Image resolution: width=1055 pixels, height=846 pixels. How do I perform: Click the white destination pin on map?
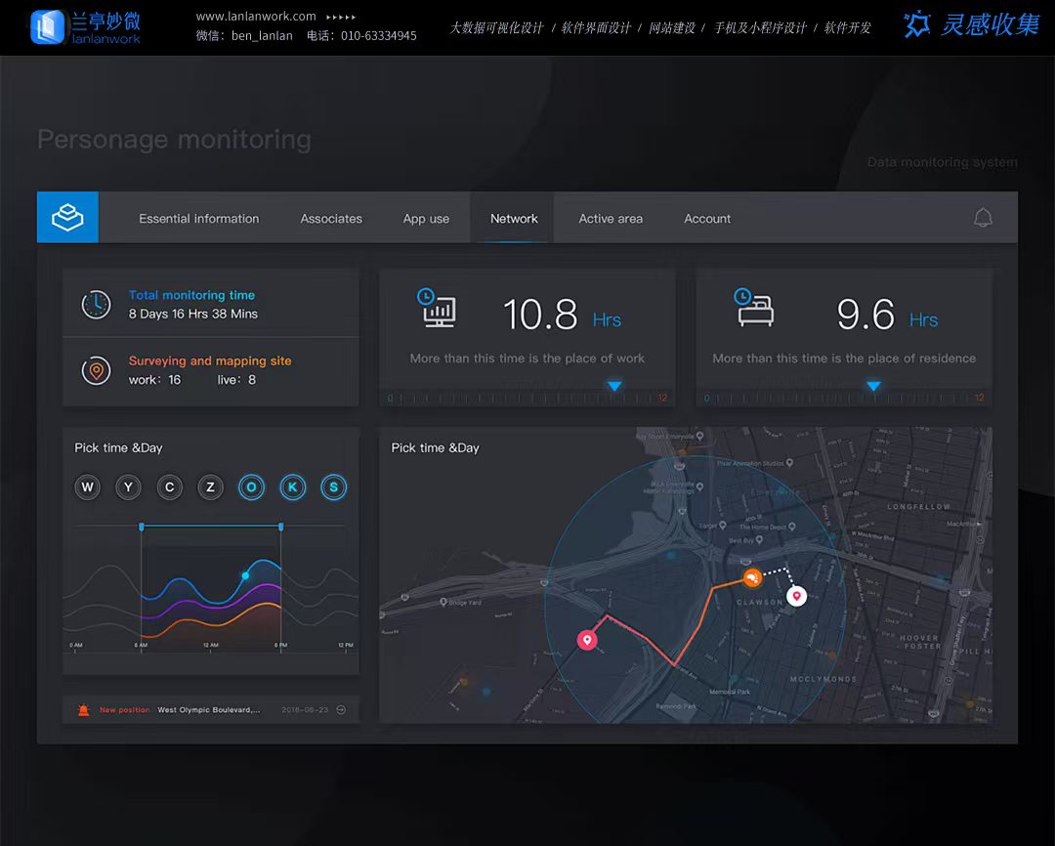[796, 595]
